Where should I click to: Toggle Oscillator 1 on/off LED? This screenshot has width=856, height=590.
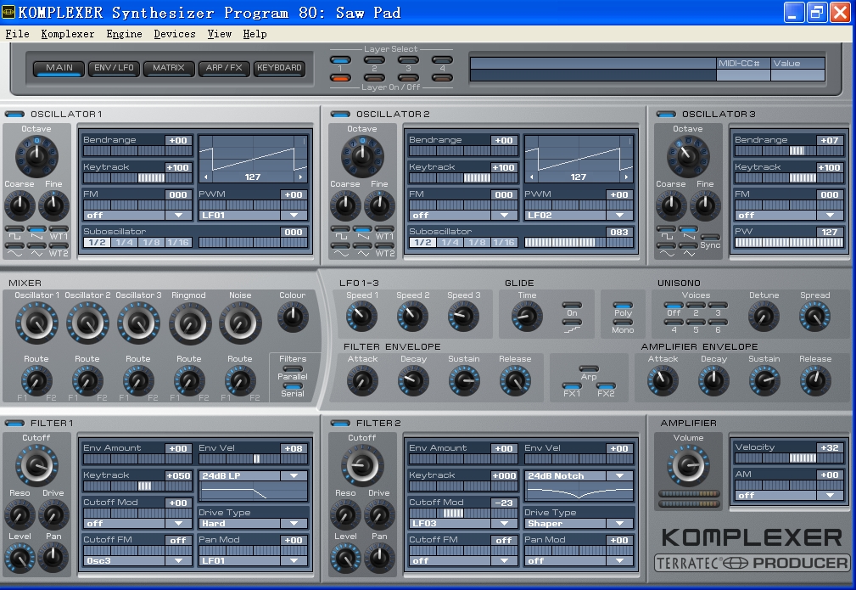point(14,114)
